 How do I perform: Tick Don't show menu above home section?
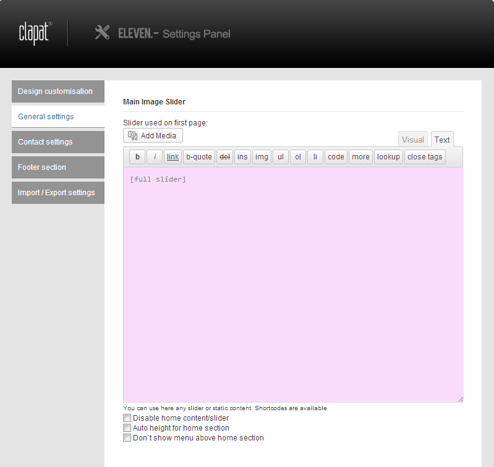[x=127, y=438]
